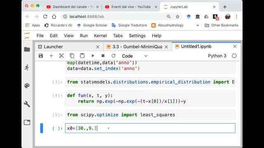Open the Chrome three-dot menu
This screenshot has width=264, height=148.
pyautogui.click(x=236, y=16)
